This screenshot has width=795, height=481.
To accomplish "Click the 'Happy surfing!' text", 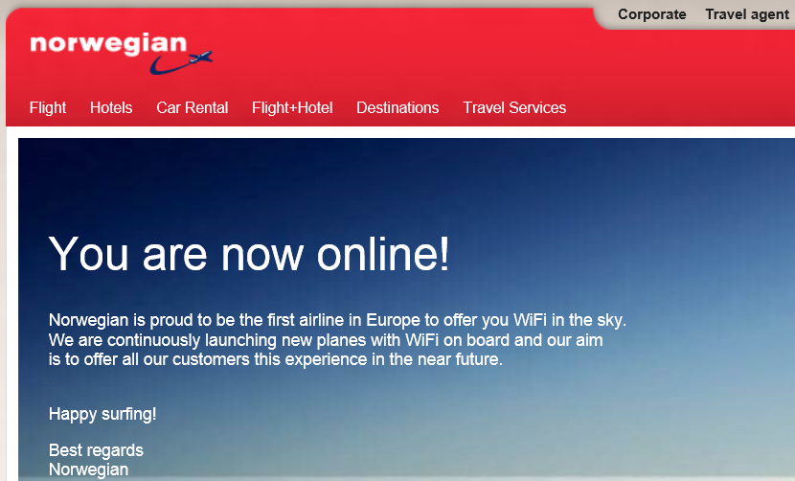I will coord(102,414).
